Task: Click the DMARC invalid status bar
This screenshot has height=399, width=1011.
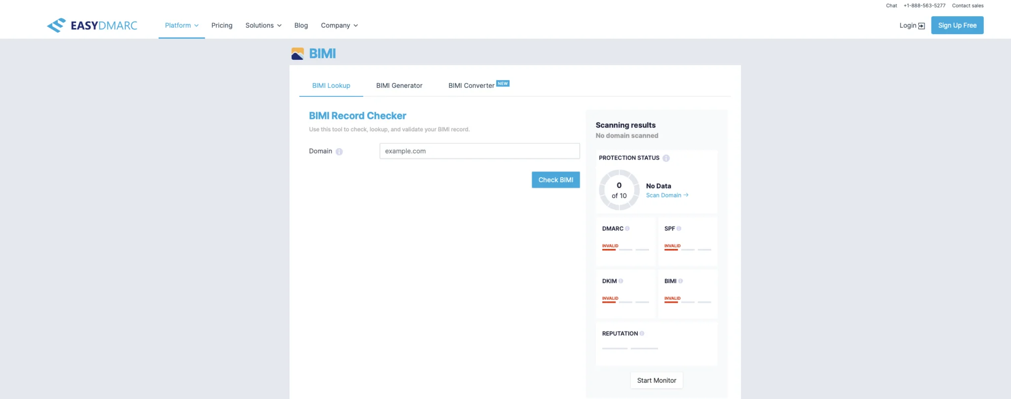Action: click(625, 249)
